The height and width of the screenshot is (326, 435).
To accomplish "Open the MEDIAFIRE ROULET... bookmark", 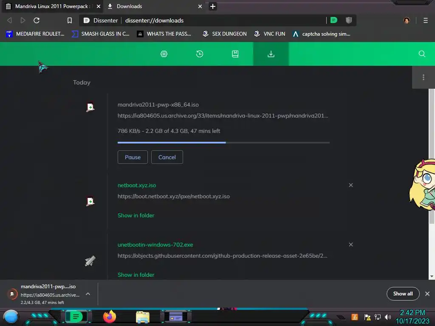I will [35, 34].
